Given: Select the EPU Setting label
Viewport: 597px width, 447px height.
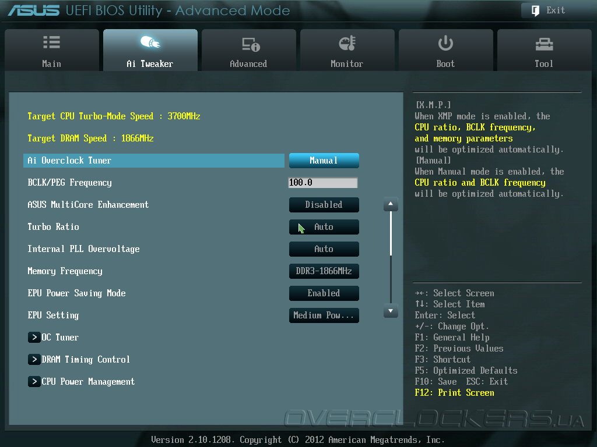Looking at the screenshot, I should [53, 315].
